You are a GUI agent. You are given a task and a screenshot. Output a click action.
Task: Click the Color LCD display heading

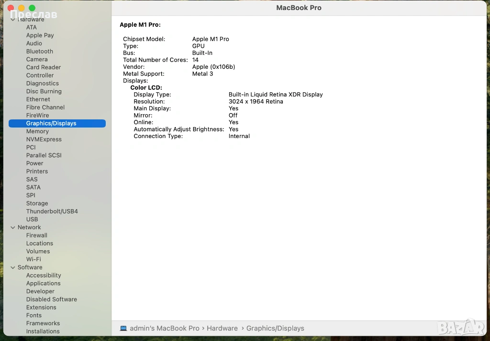coord(146,88)
